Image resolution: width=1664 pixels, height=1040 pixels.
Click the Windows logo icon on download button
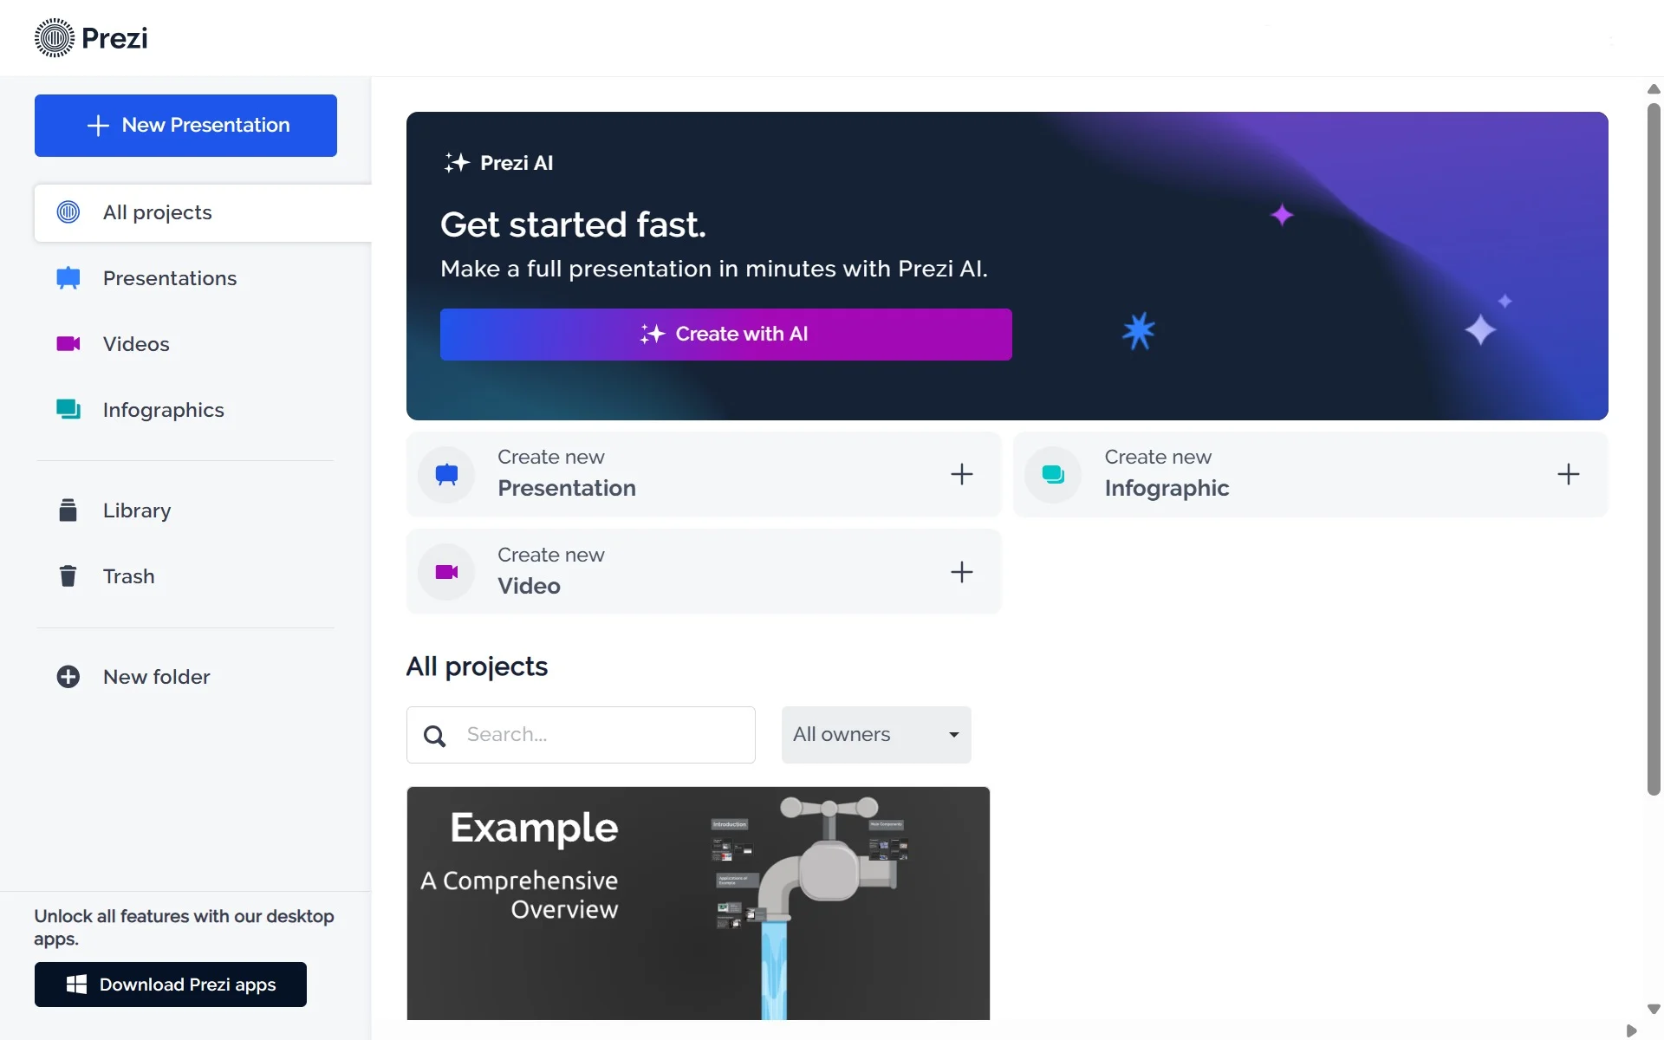click(76, 985)
